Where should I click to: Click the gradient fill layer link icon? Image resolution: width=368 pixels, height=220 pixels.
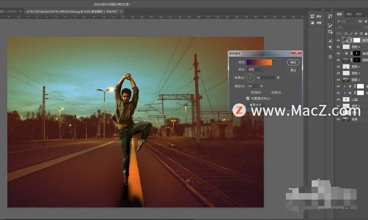pyautogui.click(x=351, y=41)
